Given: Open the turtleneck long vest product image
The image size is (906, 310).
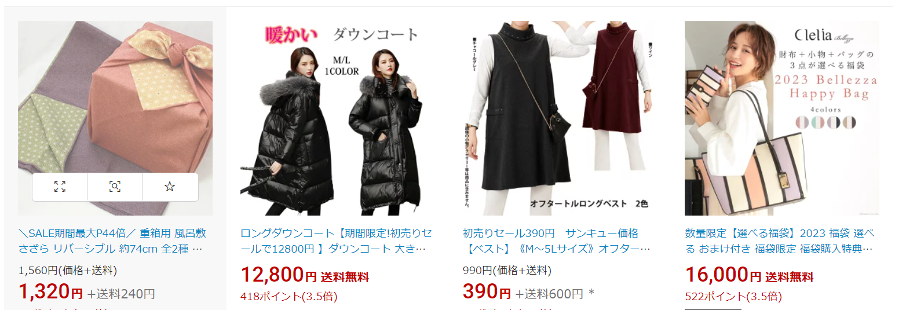Looking at the screenshot, I should [560, 118].
